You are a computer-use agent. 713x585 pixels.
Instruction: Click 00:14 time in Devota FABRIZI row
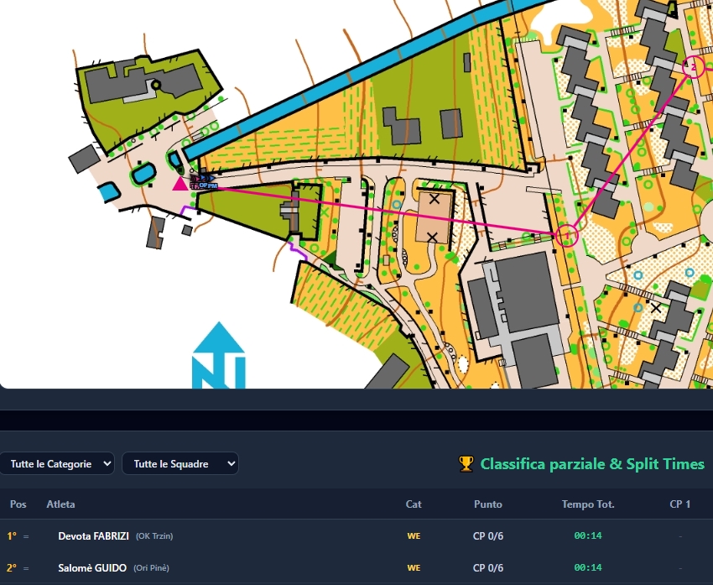pyautogui.click(x=588, y=535)
